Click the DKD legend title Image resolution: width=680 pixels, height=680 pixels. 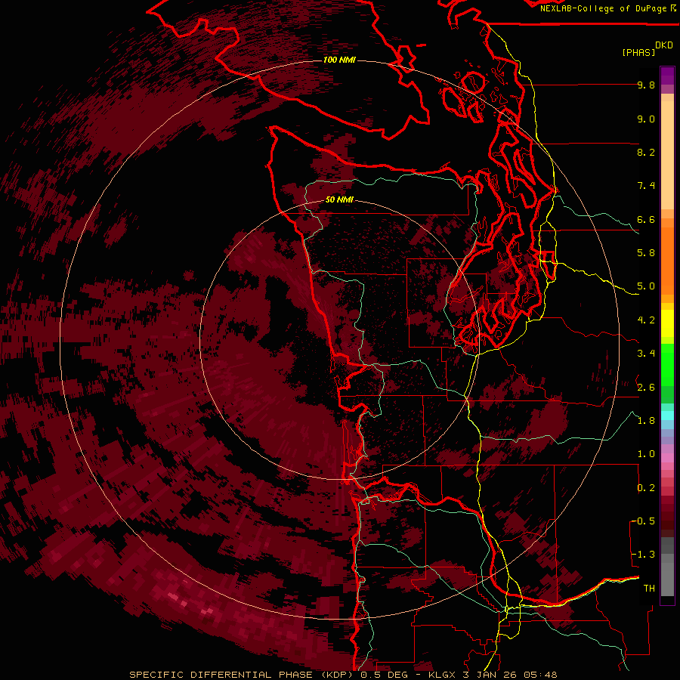[x=664, y=45]
